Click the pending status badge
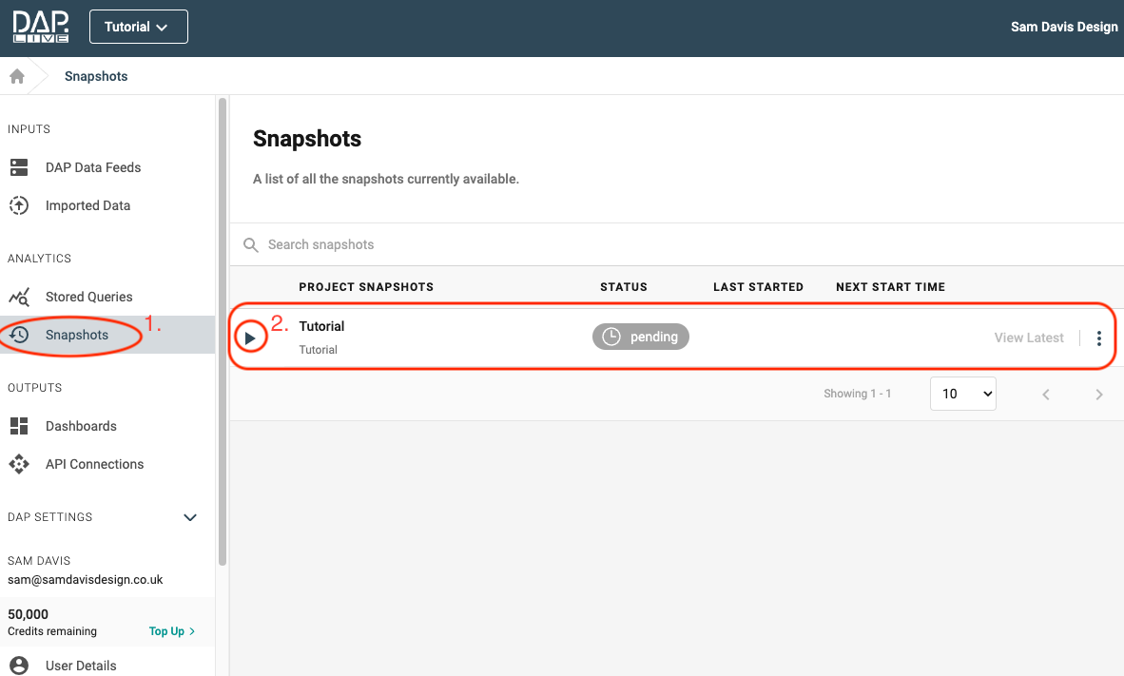Image resolution: width=1124 pixels, height=676 pixels. 641,337
